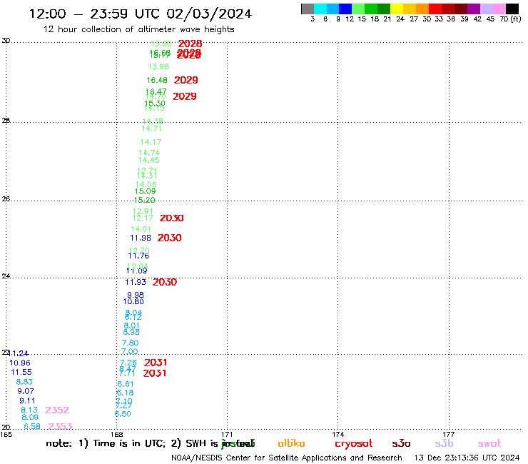Click the '12 hour collection of altimeter wave heights' subtitle
The height and width of the screenshot is (464, 528).
[x=138, y=29]
